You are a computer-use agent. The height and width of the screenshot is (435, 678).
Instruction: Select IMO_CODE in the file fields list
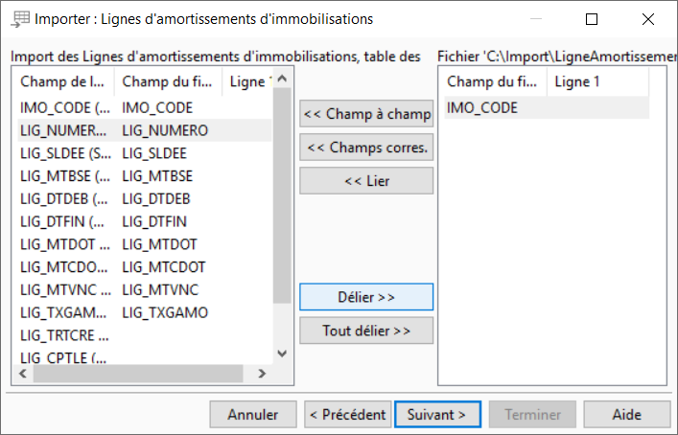click(x=547, y=107)
